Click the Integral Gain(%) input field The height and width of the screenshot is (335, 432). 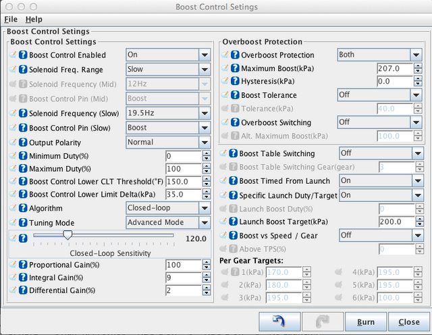[x=184, y=278]
